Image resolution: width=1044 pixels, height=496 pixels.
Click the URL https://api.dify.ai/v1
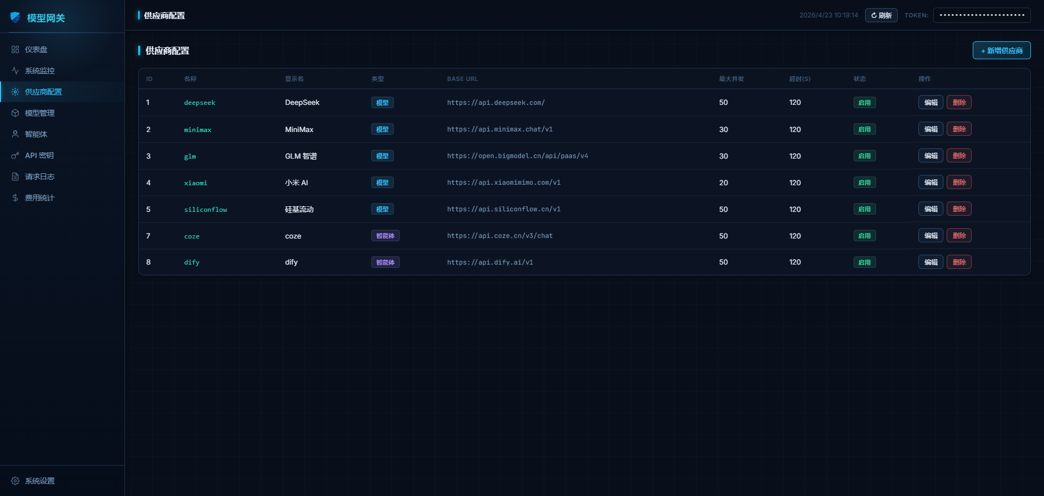(x=490, y=262)
